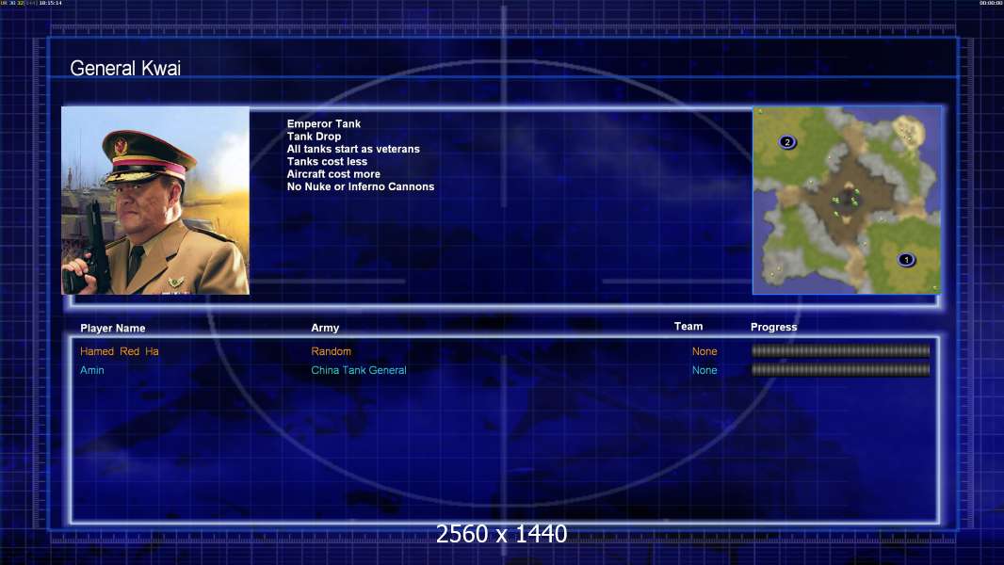
Task: Click the 'Progress' column header
Action: [x=773, y=327]
